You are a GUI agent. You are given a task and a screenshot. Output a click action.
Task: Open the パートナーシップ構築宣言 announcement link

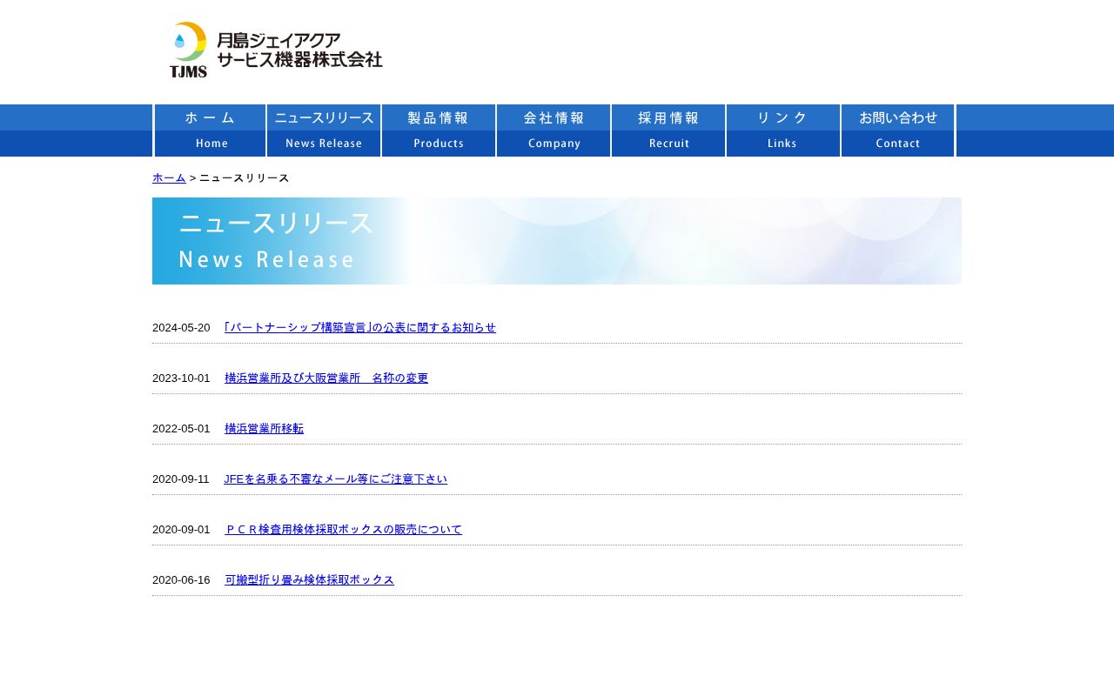pos(359,328)
